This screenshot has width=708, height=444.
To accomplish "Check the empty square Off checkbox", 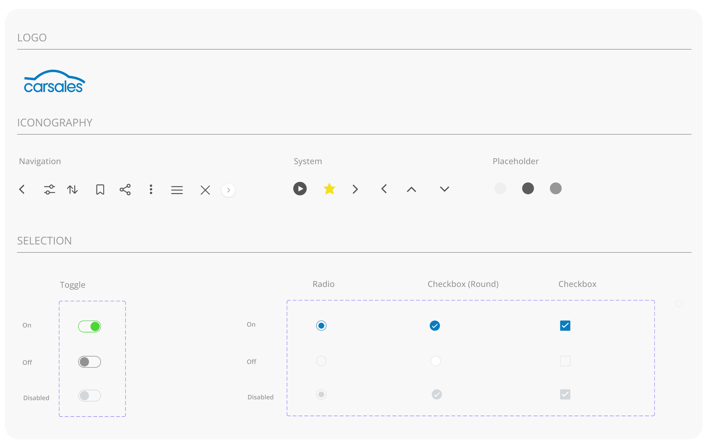I will pyautogui.click(x=565, y=361).
